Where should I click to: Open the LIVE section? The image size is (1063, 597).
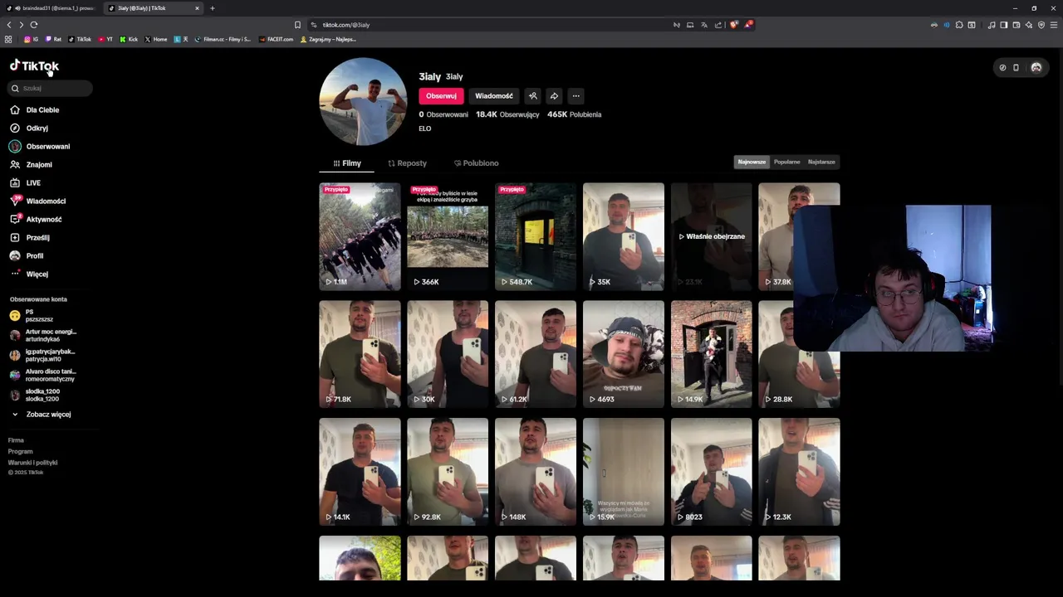pyautogui.click(x=25, y=182)
